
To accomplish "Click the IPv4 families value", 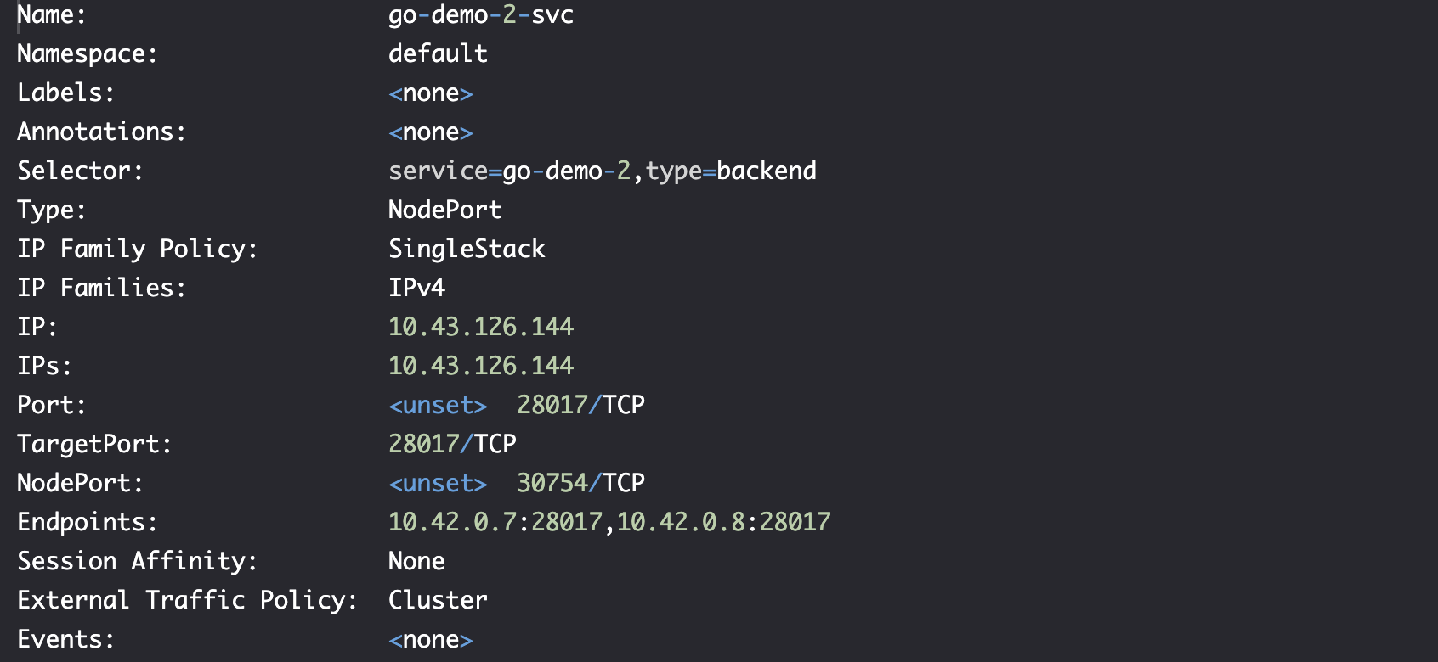I will click(416, 288).
